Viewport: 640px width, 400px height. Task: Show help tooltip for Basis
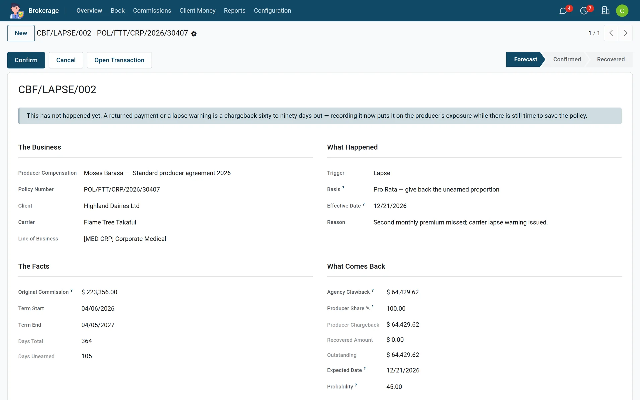pos(343,188)
